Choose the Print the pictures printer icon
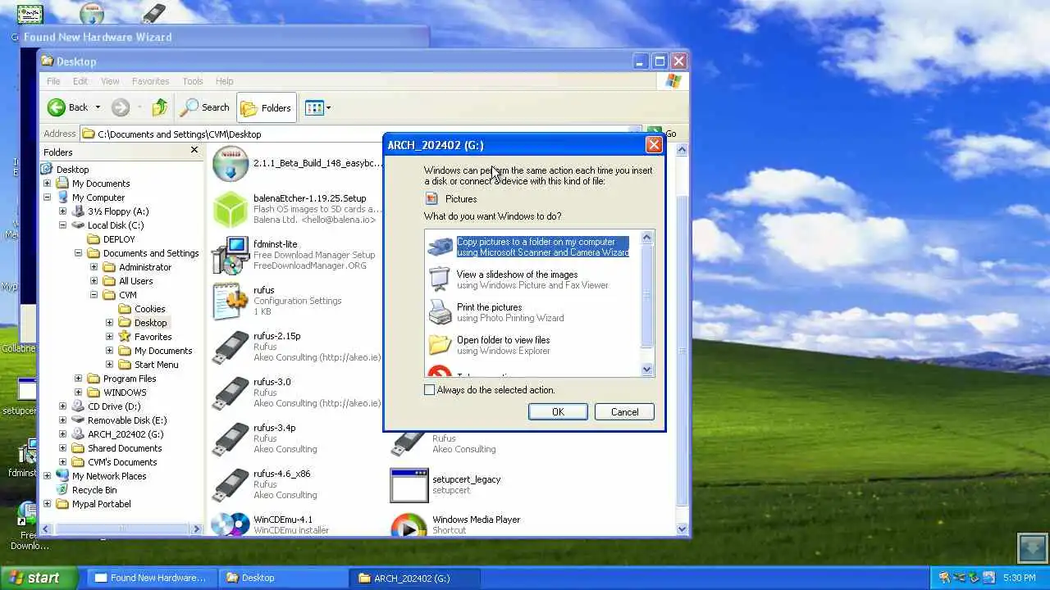The height and width of the screenshot is (590, 1050). 440,312
